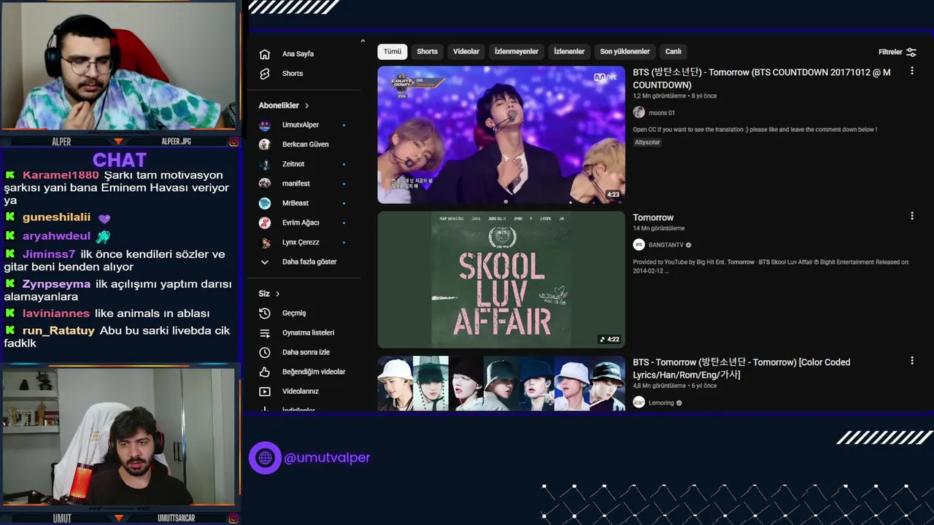Click the Ana Sayfa sidebar label
Viewport: 934px width, 525px height.
point(298,54)
